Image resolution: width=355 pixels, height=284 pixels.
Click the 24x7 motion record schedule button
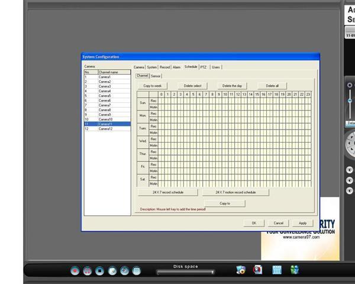coord(235,192)
